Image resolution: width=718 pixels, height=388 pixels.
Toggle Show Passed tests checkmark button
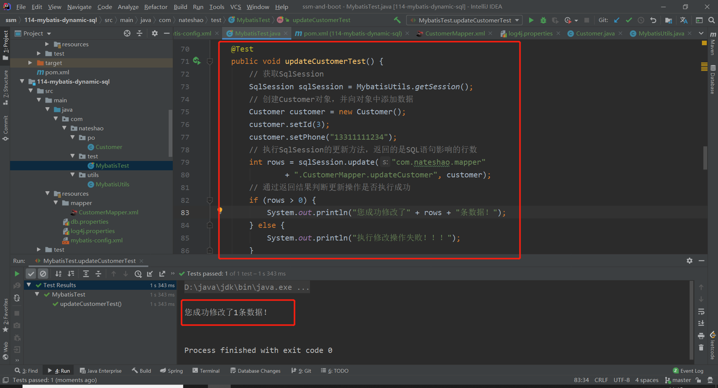(x=31, y=274)
